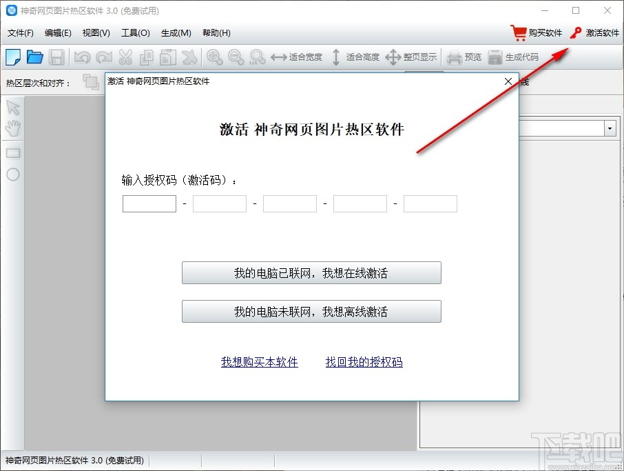
Task: Click the online activation button
Action: (x=311, y=273)
